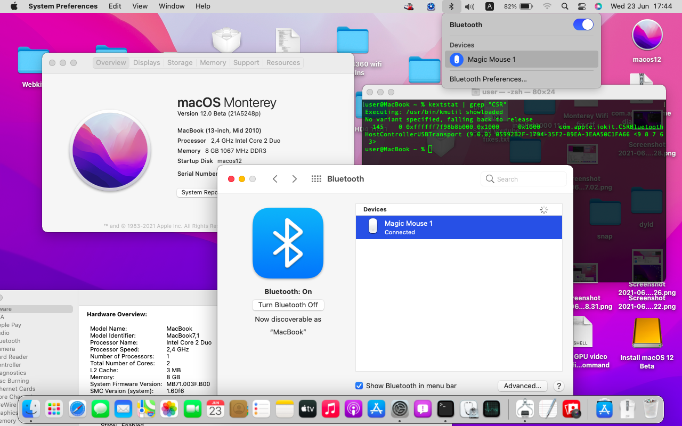Viewport: 682px width, 426px height.
Task: Click the Bluetooth menu bar icon
Action: click(451, 6)
